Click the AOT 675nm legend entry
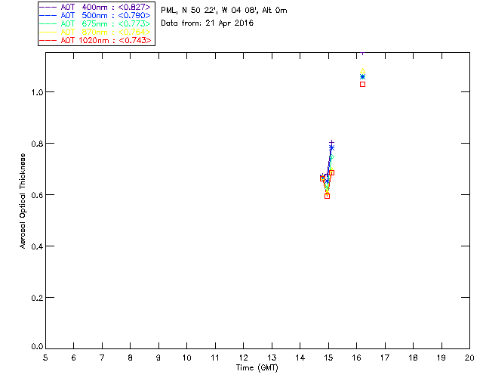Image resolution: width=483 pixels, height=387 pixels. 95,23
